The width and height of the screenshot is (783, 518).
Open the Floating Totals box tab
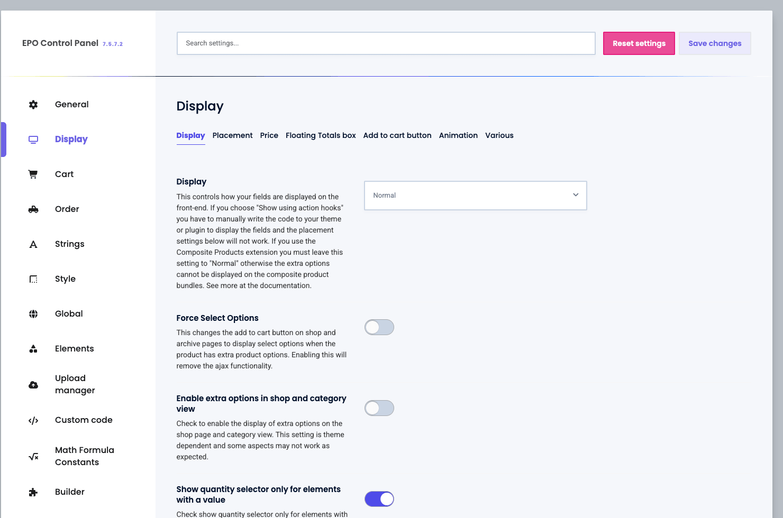[321, 135]
